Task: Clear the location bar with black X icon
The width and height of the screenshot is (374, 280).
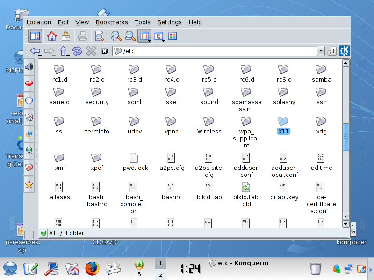Action: pos(105,51)
